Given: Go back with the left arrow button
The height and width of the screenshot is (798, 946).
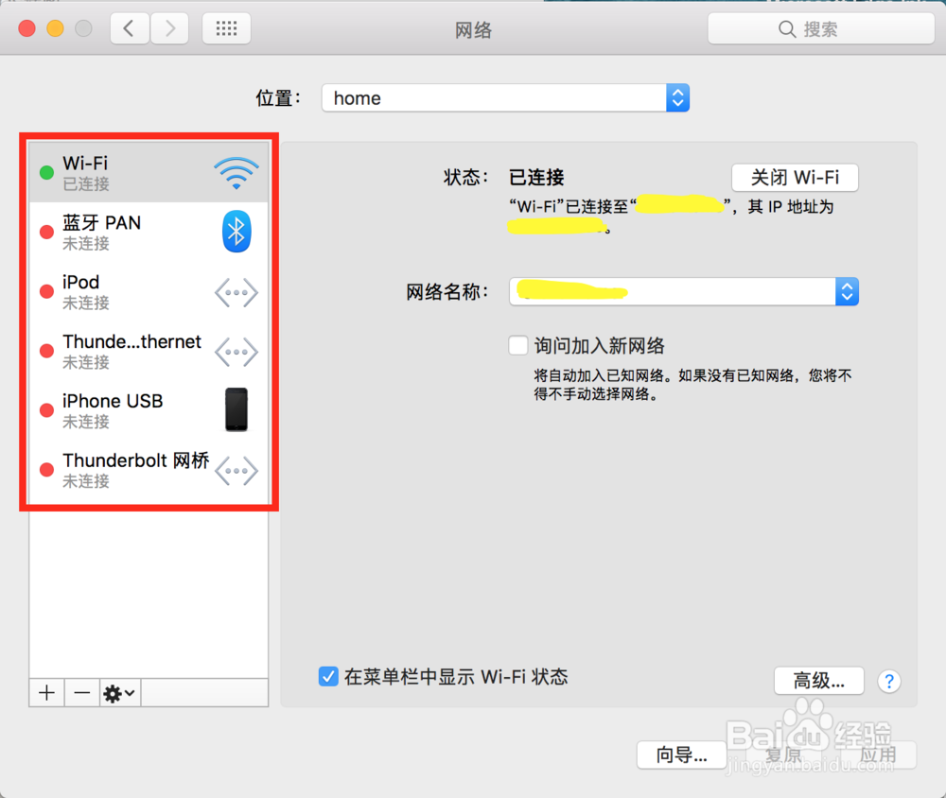Looking at the screenshot, I should (x=129, y=28).
